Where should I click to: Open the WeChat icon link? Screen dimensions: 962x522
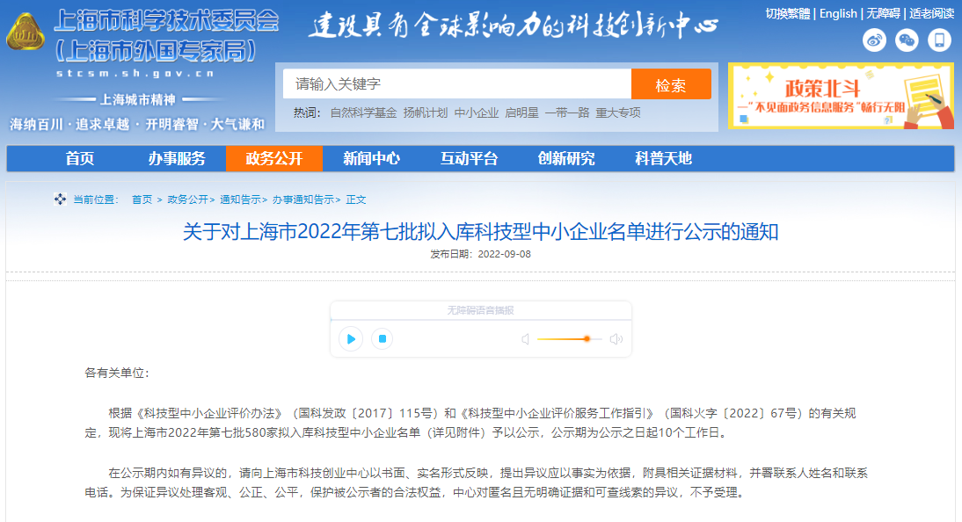pyautogui.click(x=907, y=40)
